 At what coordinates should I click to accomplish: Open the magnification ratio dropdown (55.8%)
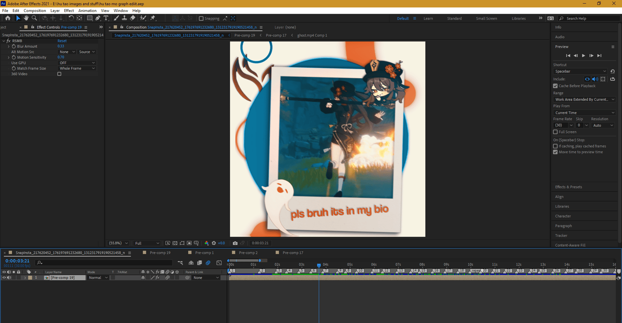tap(118, 243)
